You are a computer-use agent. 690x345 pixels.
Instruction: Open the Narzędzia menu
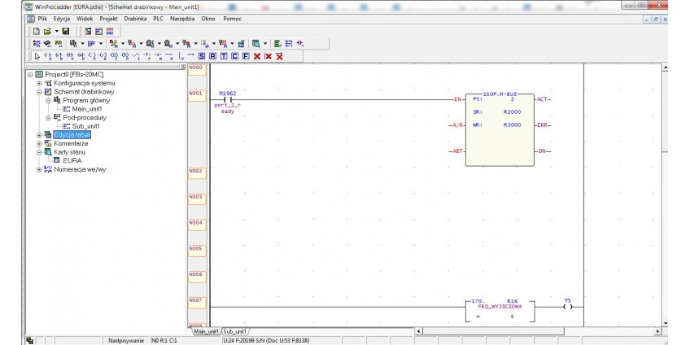click(183, 18)
